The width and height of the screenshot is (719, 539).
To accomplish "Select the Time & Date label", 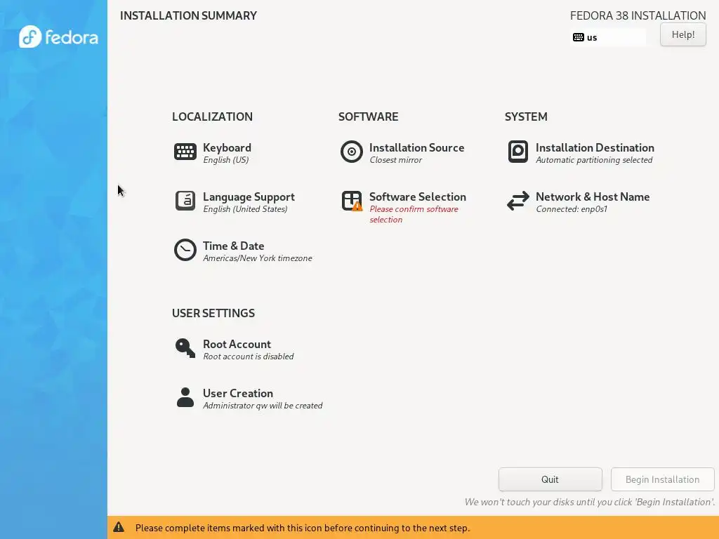I will click(233, 246).
